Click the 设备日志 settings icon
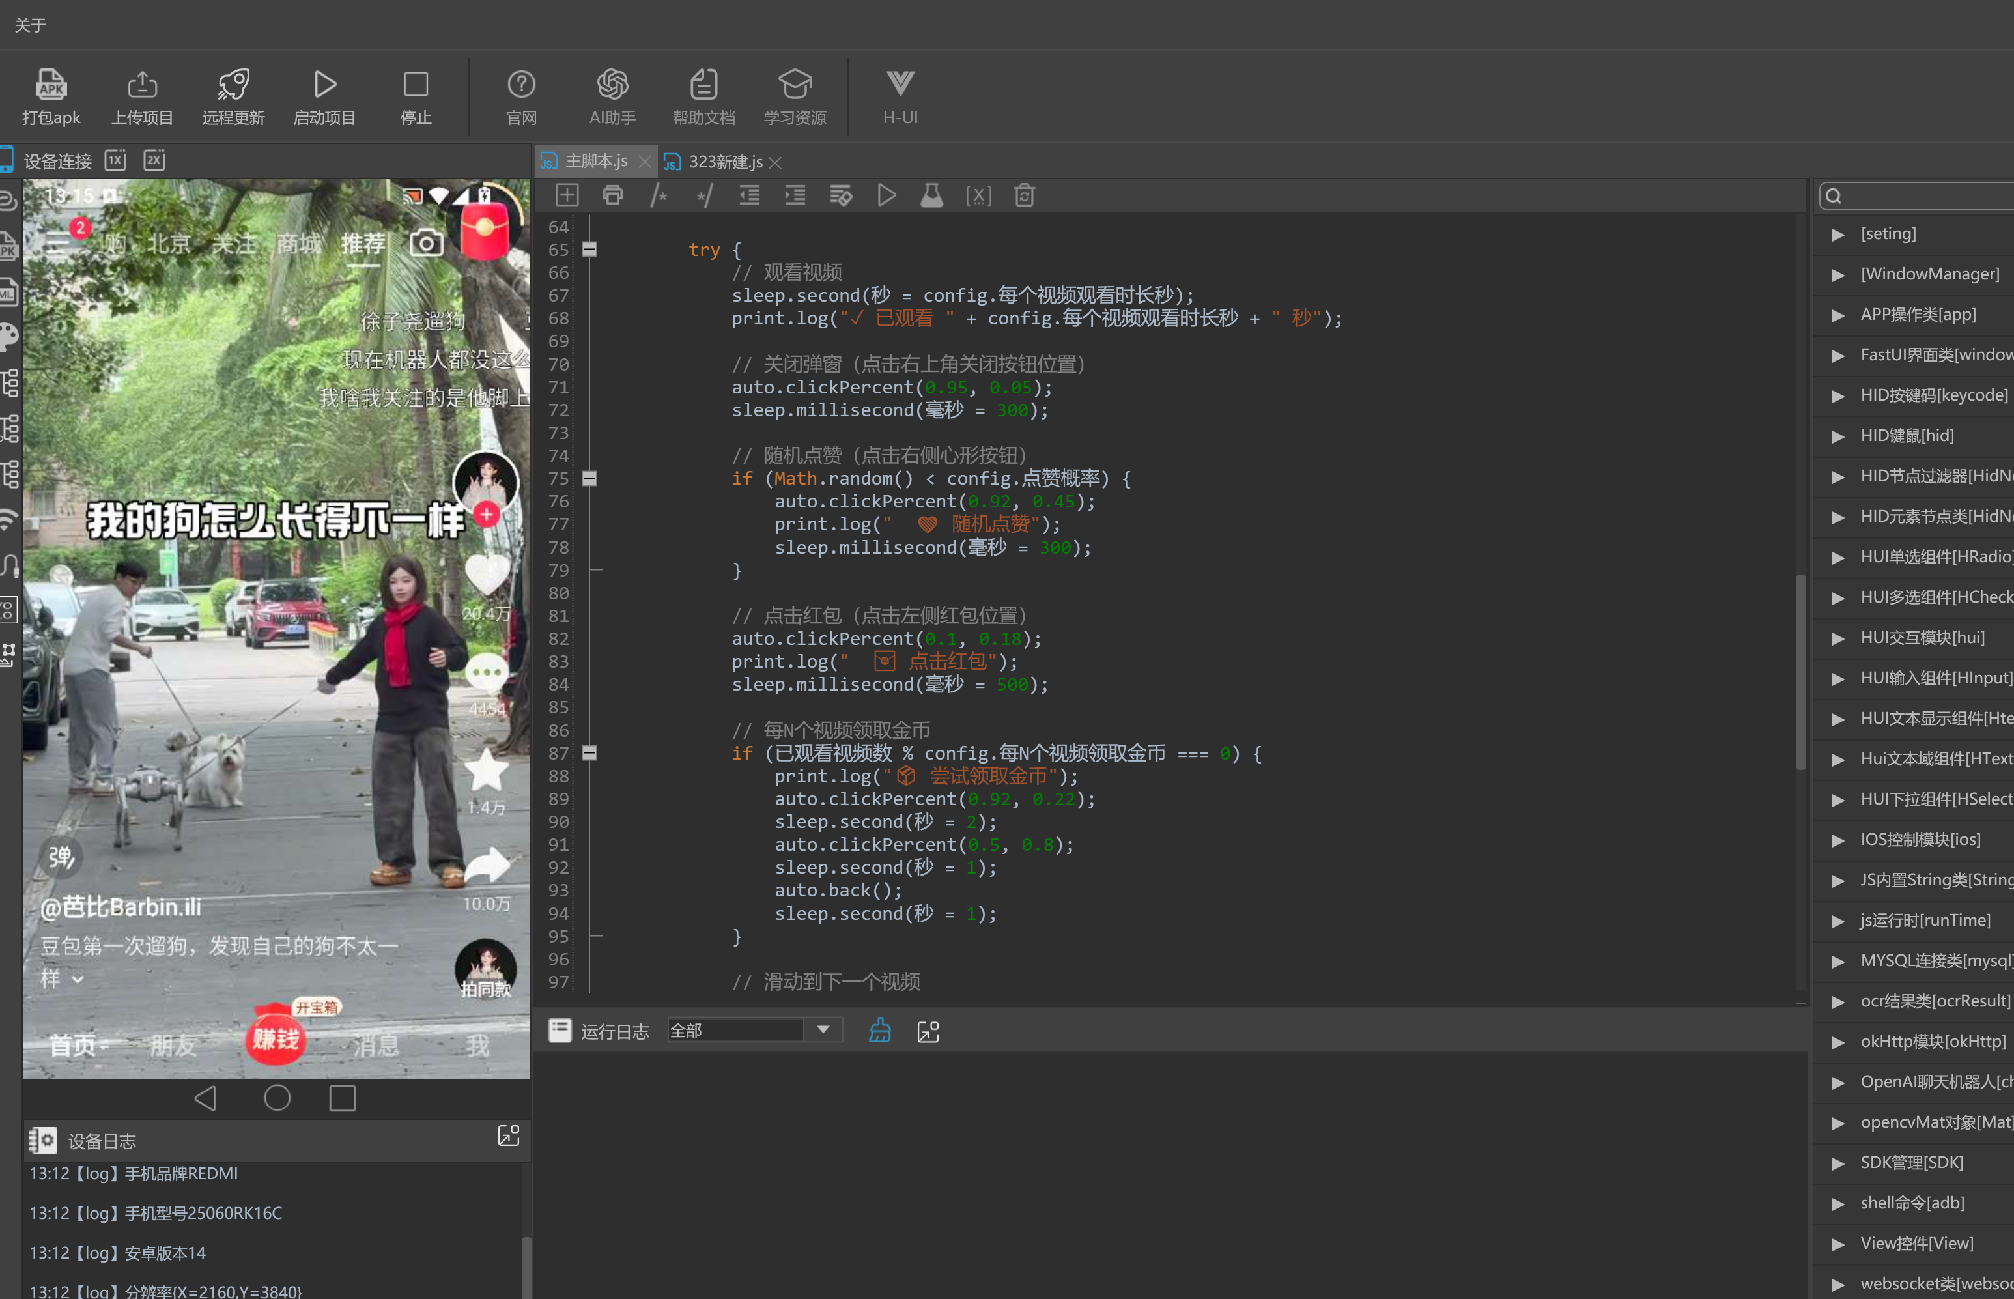Image resolution: width=2014 pixels, height=1299 pixels. pos(43,1141)
